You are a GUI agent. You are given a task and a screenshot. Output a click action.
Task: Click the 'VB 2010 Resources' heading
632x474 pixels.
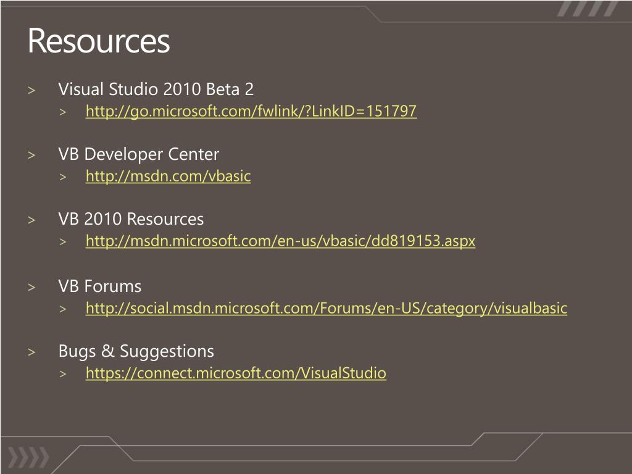pyautogui.click(x=131, y=219)
